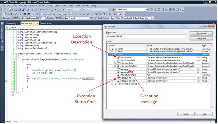218x124 pixels.
Task: Click breakpoint arrow in editor margin at line 20
Action: tap(6, 81)
